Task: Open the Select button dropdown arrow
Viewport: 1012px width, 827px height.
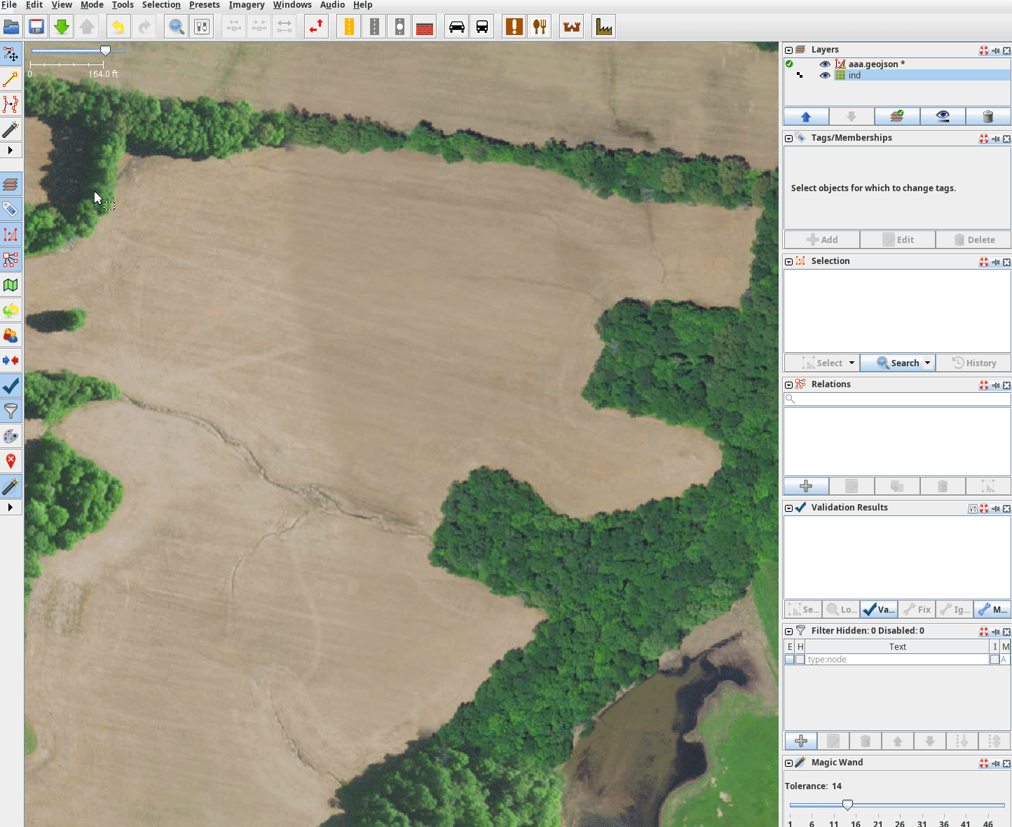Action: [852, 363]
